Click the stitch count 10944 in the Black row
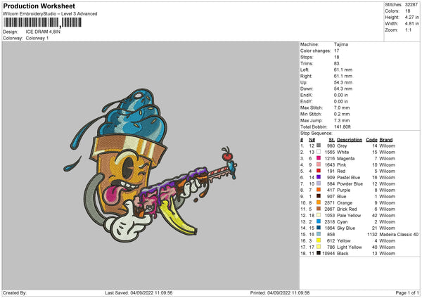This screenshot has height=298, width=422. pyautogui.click(x=328, y=254)
